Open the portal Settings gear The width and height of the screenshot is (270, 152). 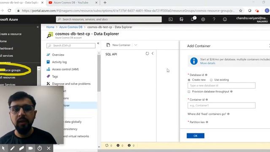[x=203, y=19]
